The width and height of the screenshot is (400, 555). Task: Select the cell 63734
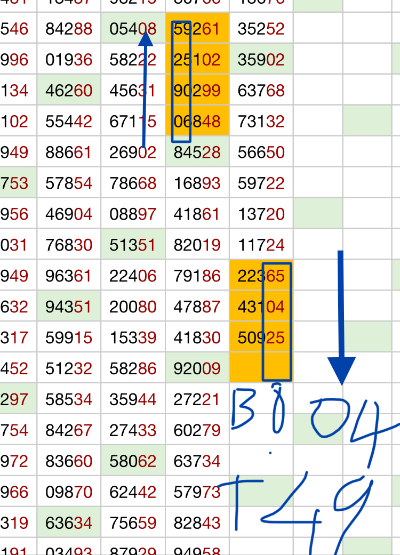coord(197,460)
